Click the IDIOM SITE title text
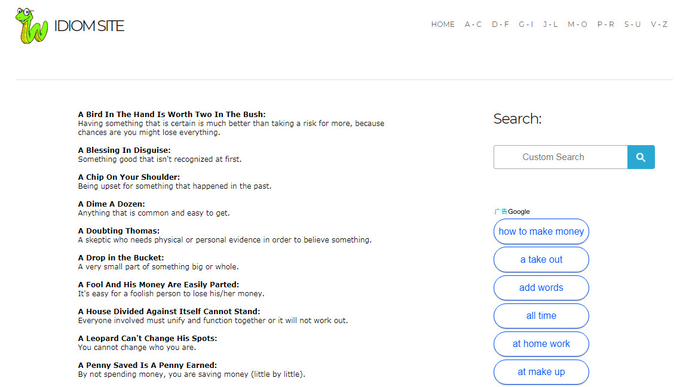This screenshot has height=387, width=683. (89, 26)
